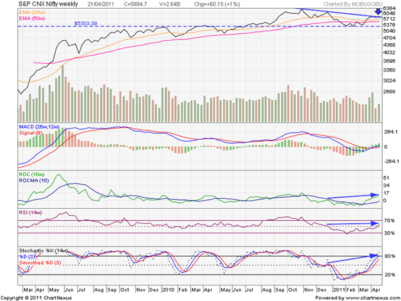The image size is (401, 301).
Task: Select the '3696' price axis value
Action: coord(389,61)
